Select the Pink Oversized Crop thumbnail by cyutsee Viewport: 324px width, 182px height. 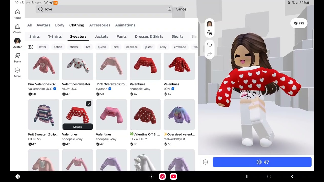tap(112, 66)
